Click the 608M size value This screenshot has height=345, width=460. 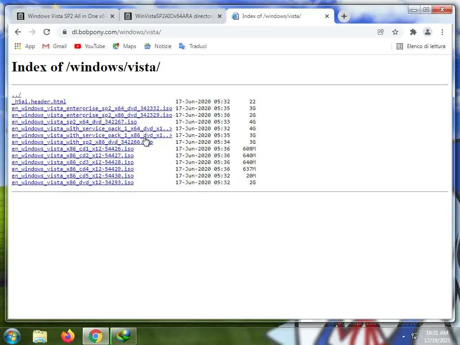pyautogui.click(x=249, y=149)
